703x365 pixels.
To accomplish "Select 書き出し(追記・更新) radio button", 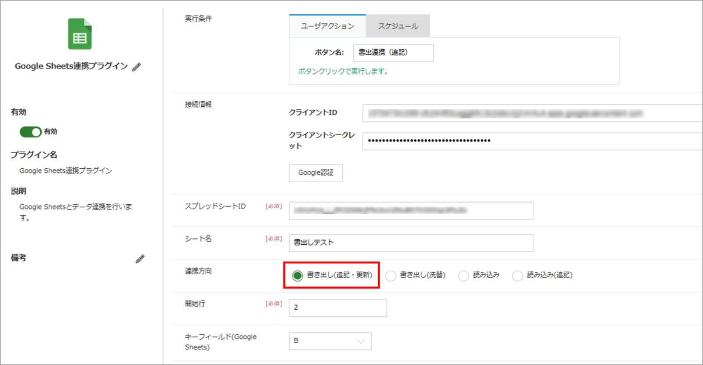I will tap(297, 275).
